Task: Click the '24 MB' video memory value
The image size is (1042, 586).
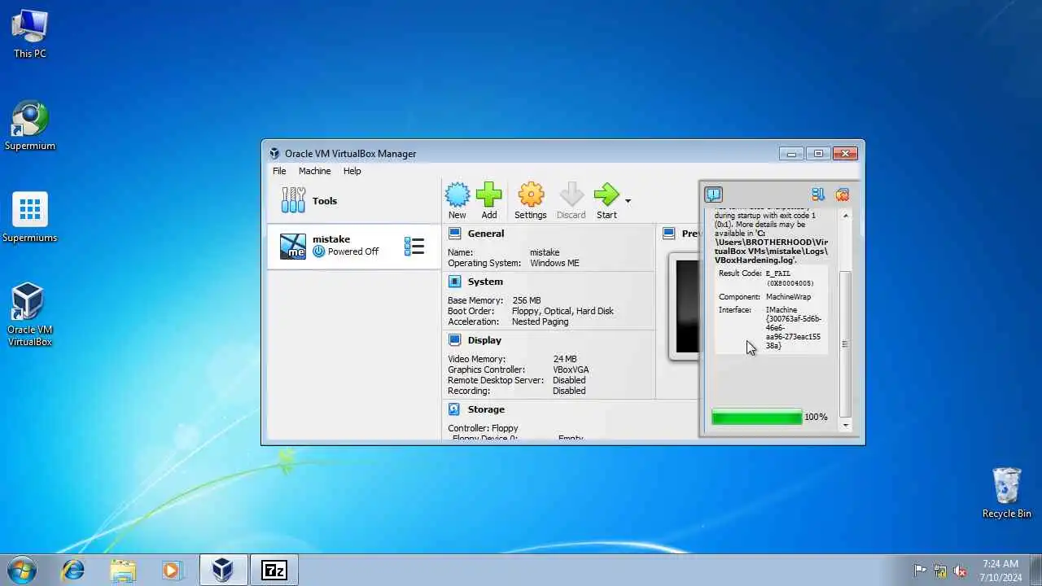Action: 565,359
